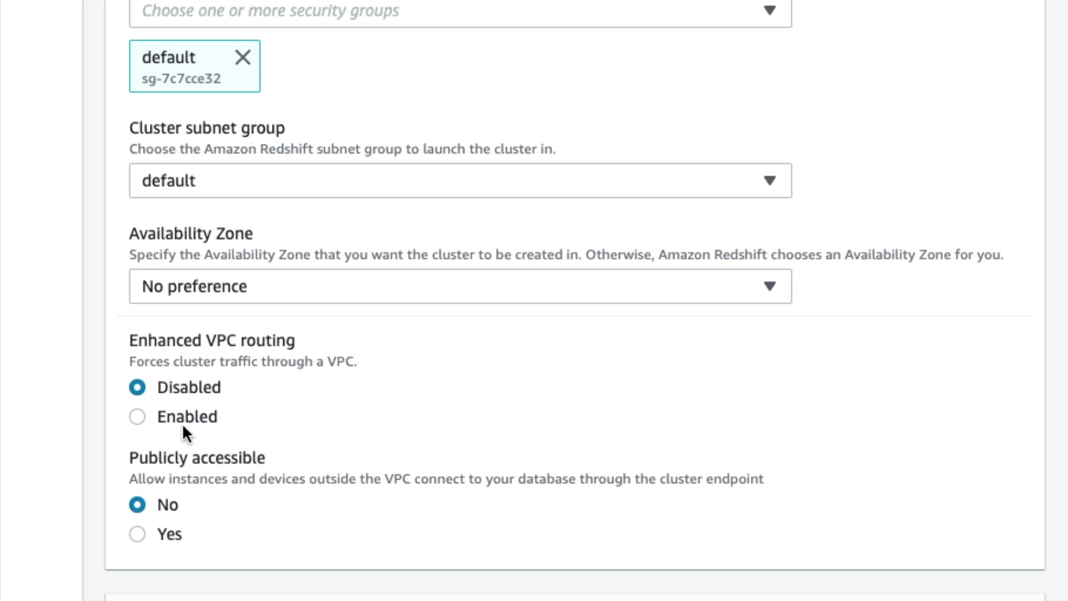Click the 'Availability Zone' heading
The width and height of the screenshot is (1068, 601).
[191, 234]
